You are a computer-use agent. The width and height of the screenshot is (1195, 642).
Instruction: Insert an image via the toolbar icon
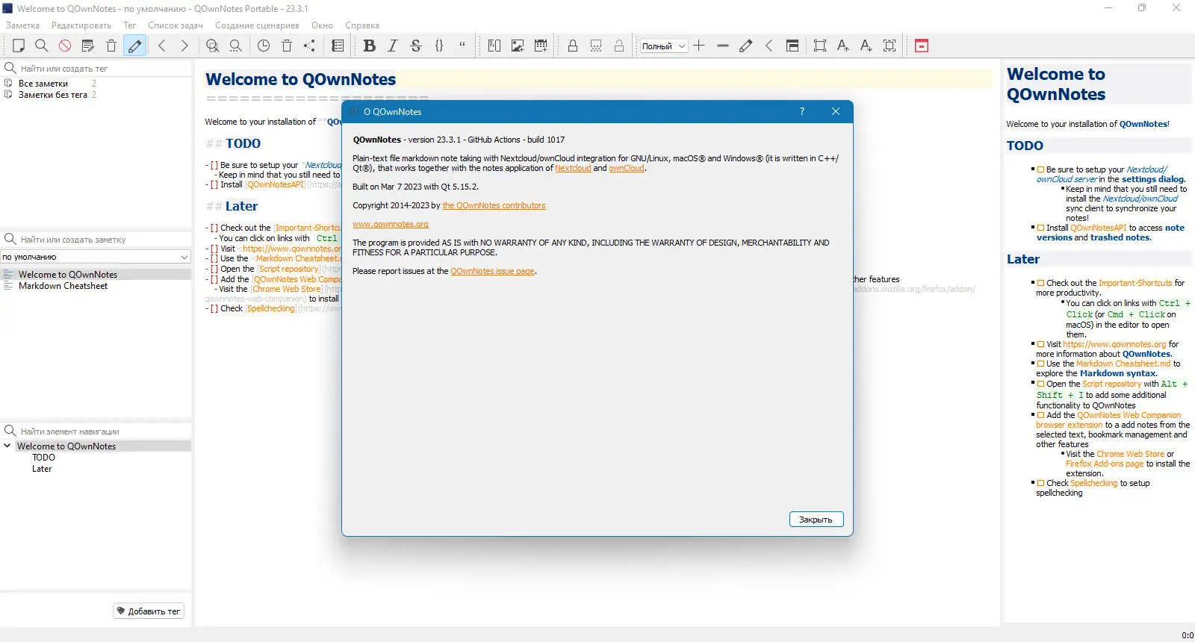point(518,46)
